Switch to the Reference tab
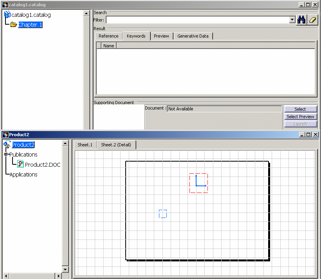Viewport: 321px width, 279px height. pos(108,36)
